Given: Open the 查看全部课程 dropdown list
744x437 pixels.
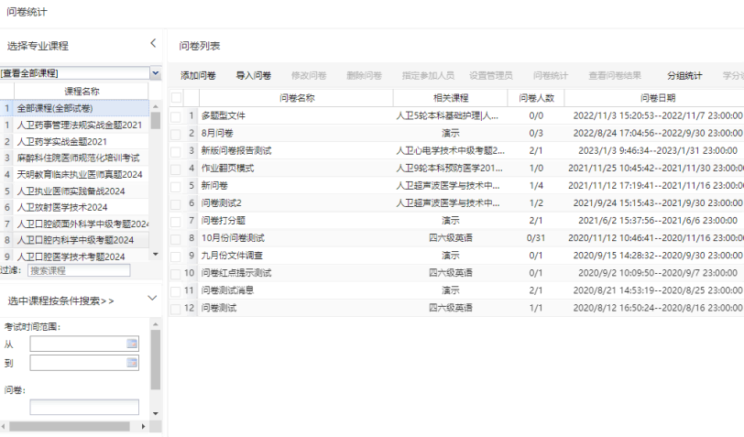Looking at the screenshot, I should coord(155,73).
